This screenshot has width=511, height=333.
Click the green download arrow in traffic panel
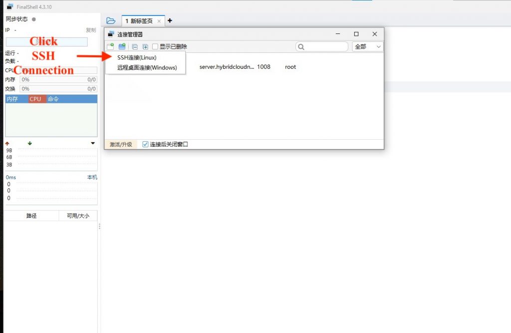click(29, 143)
